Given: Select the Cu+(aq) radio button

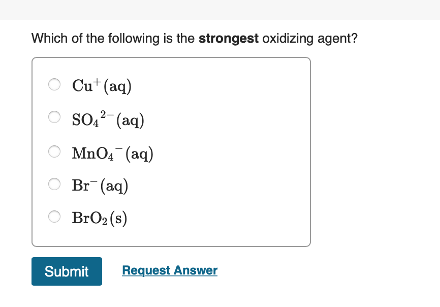Looking at the screenshot, I should (x=54, y=84).
